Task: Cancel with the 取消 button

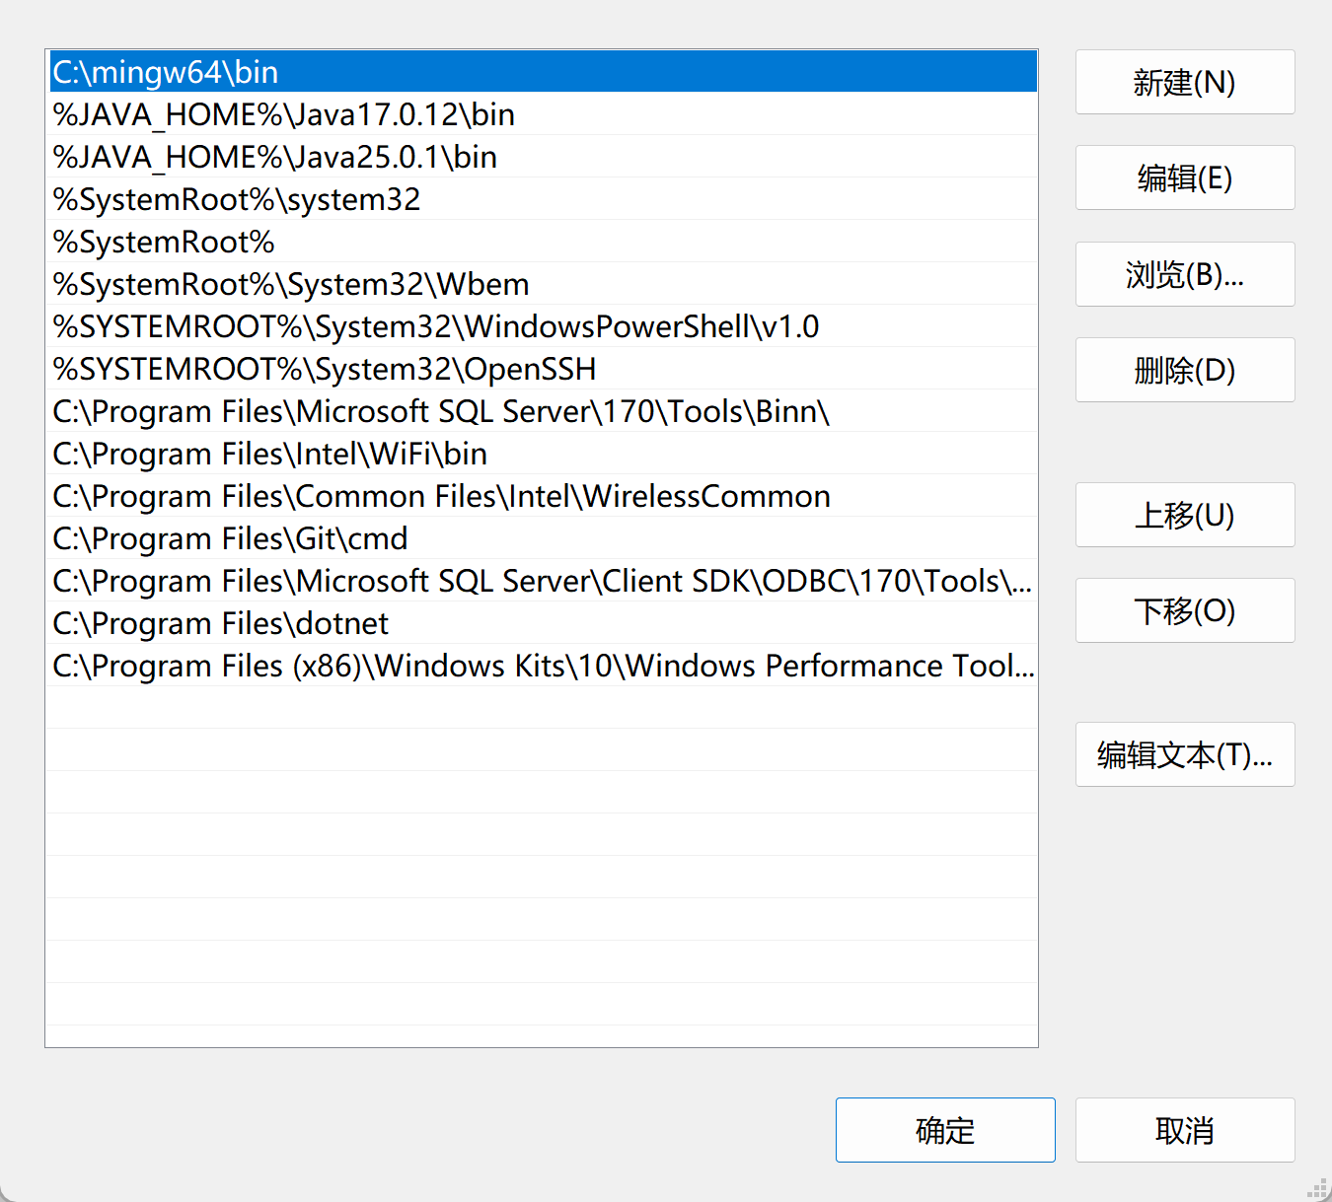Action: pos(1185,1130)
